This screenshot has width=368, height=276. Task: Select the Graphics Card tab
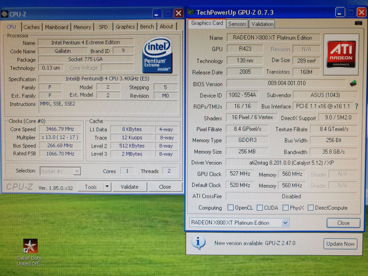click(x=207, y=23)
